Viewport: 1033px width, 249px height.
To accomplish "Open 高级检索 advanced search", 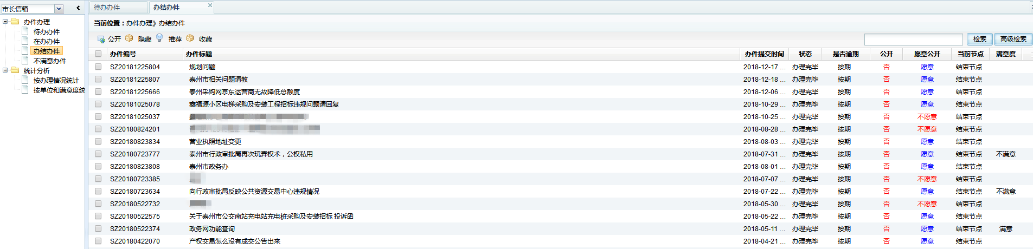I will (x=1013, y=39).
